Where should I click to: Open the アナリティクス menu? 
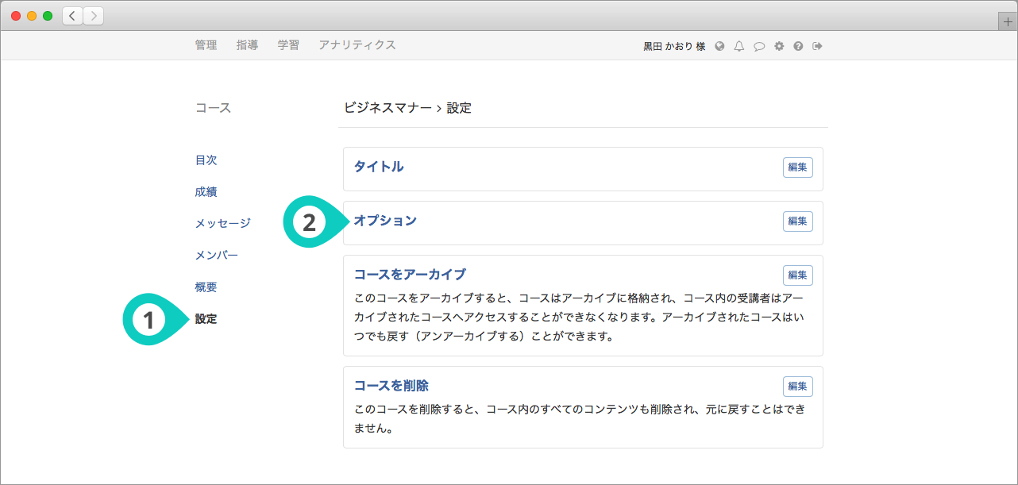pyautogui.click(x=357, y=45)
